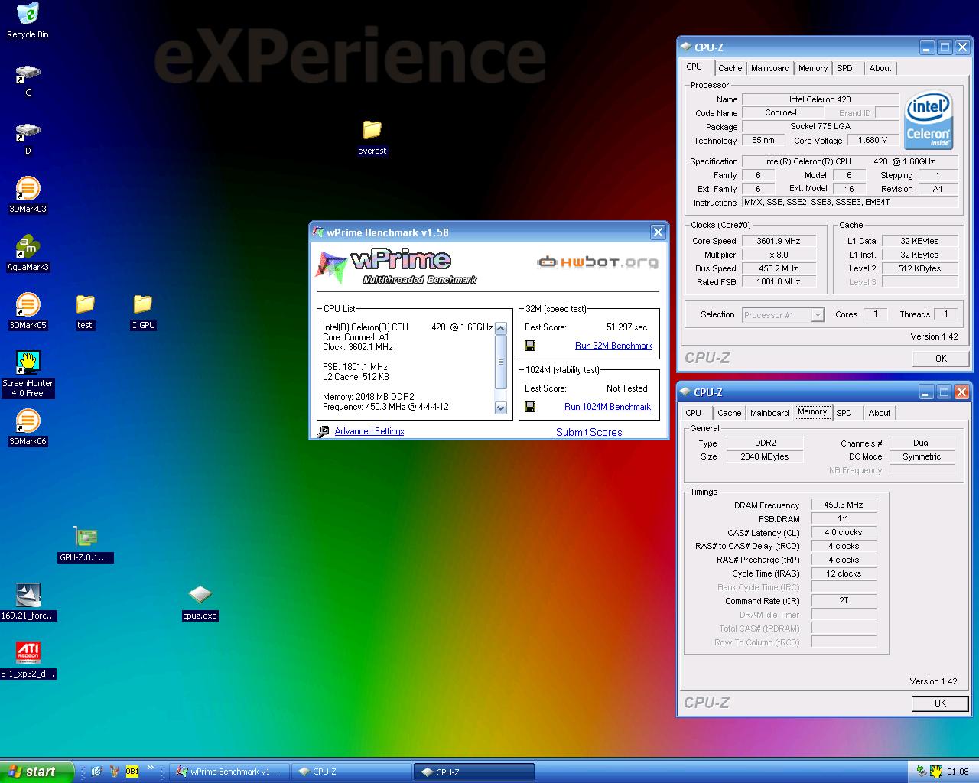Click Run 32M Benchmark link
979x783 pixels.
(x=613, y=346)
